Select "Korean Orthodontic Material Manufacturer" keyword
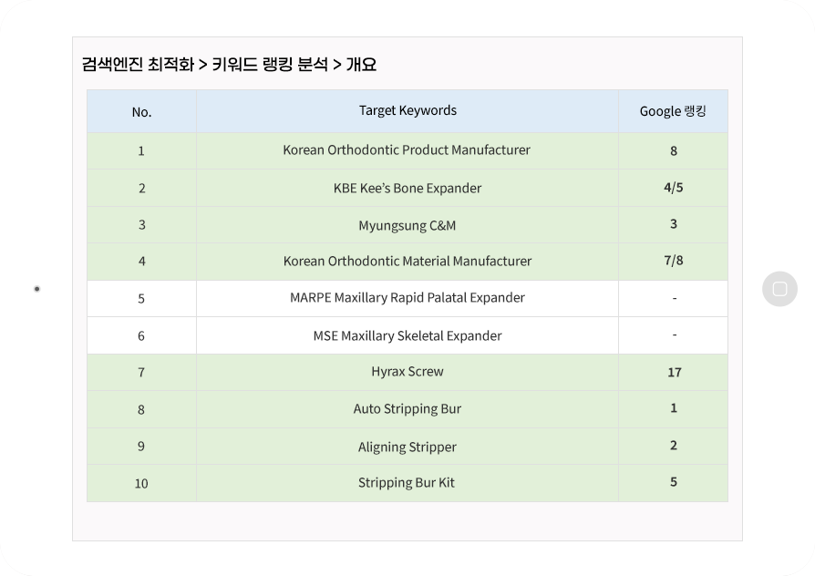 click(407, 261)
